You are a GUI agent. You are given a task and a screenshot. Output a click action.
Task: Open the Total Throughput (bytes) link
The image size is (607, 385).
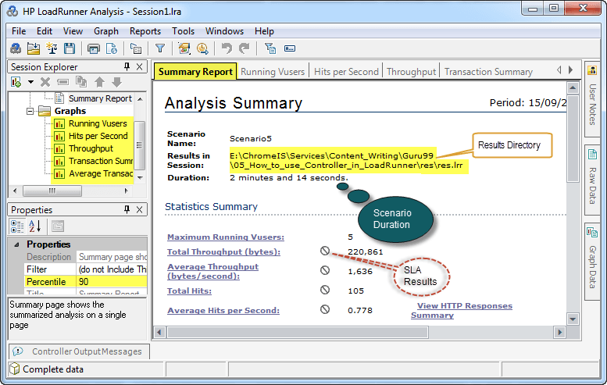(x=223, y=252)
